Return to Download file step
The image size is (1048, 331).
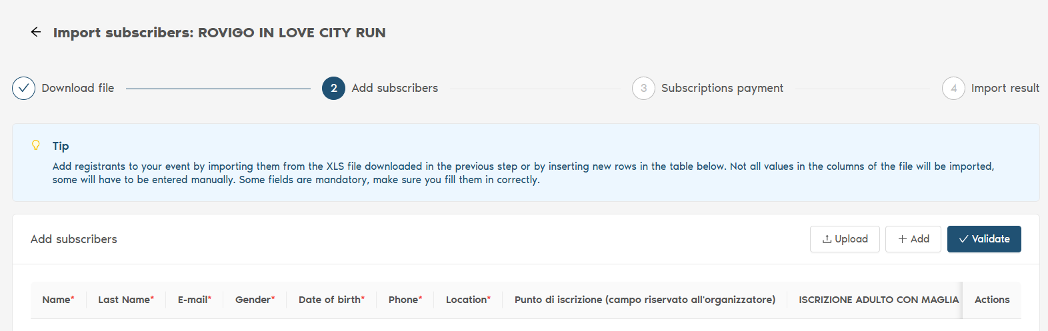click(78, 88)
